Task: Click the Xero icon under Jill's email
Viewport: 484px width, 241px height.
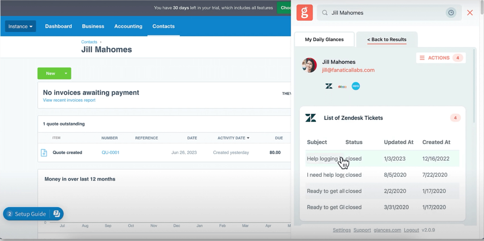Action: point(356,86)
